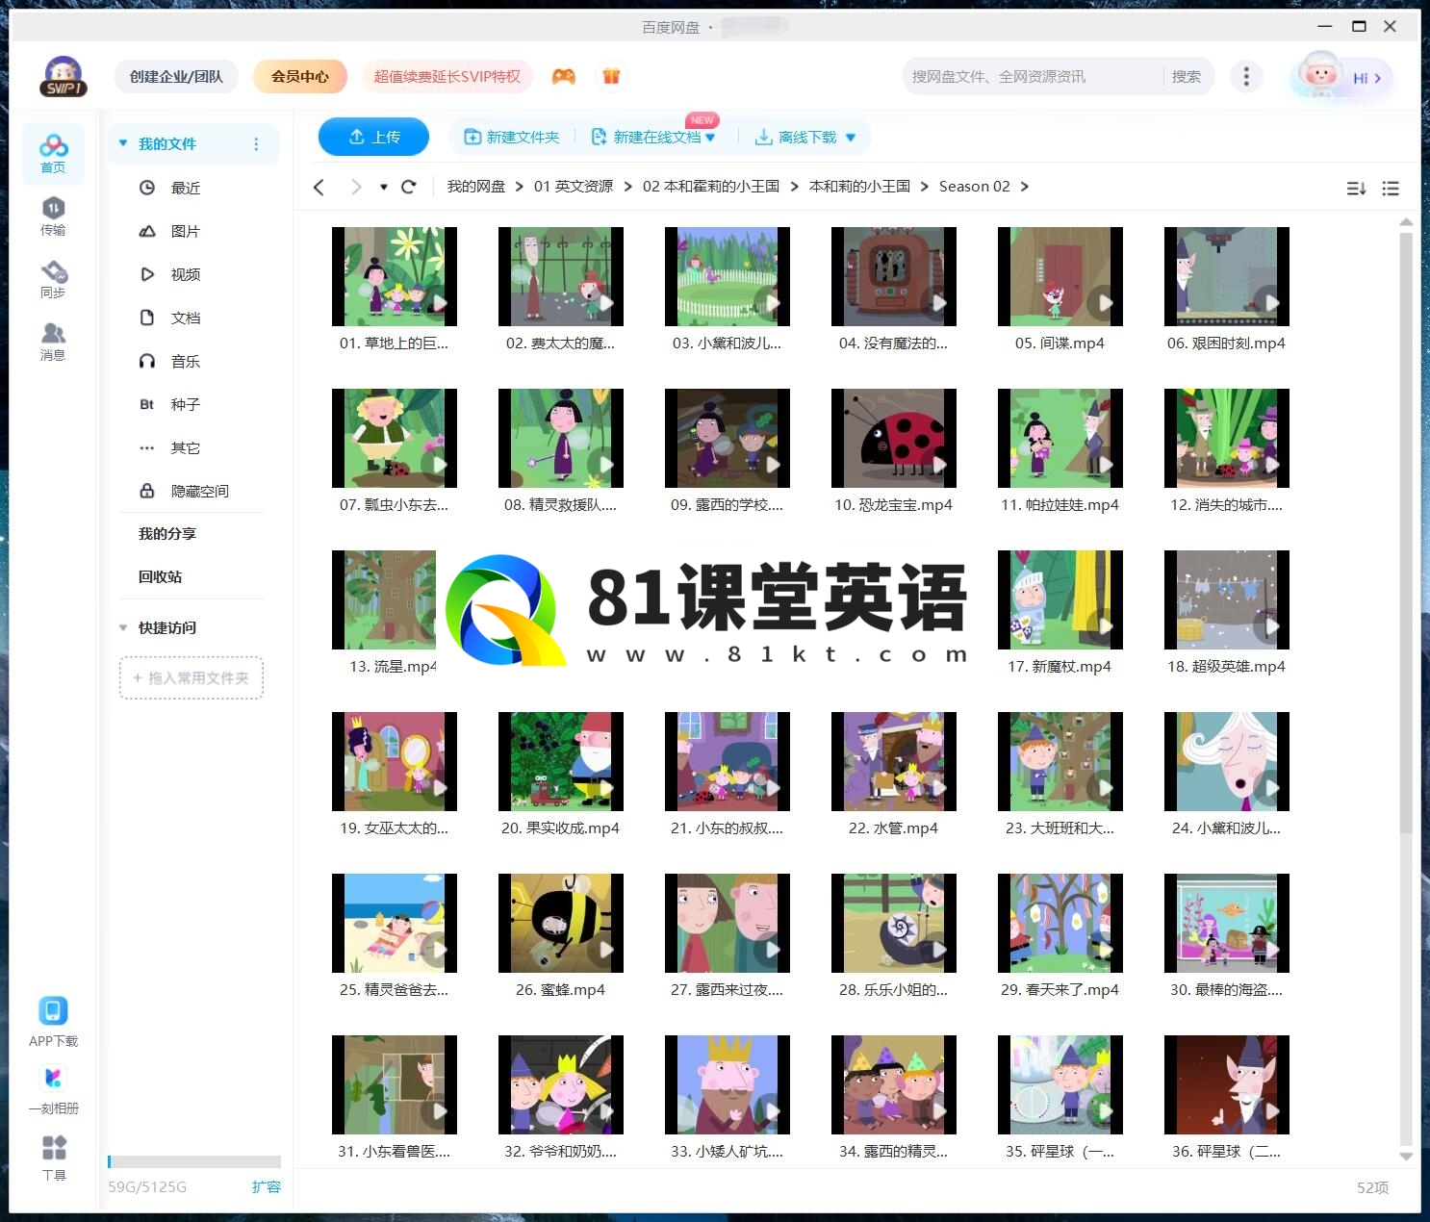This screenshot has width=1430, height=1222.
Task: Open the 传输 transfer panel icon
Action: pyautogui.click(x=53, y=216)
